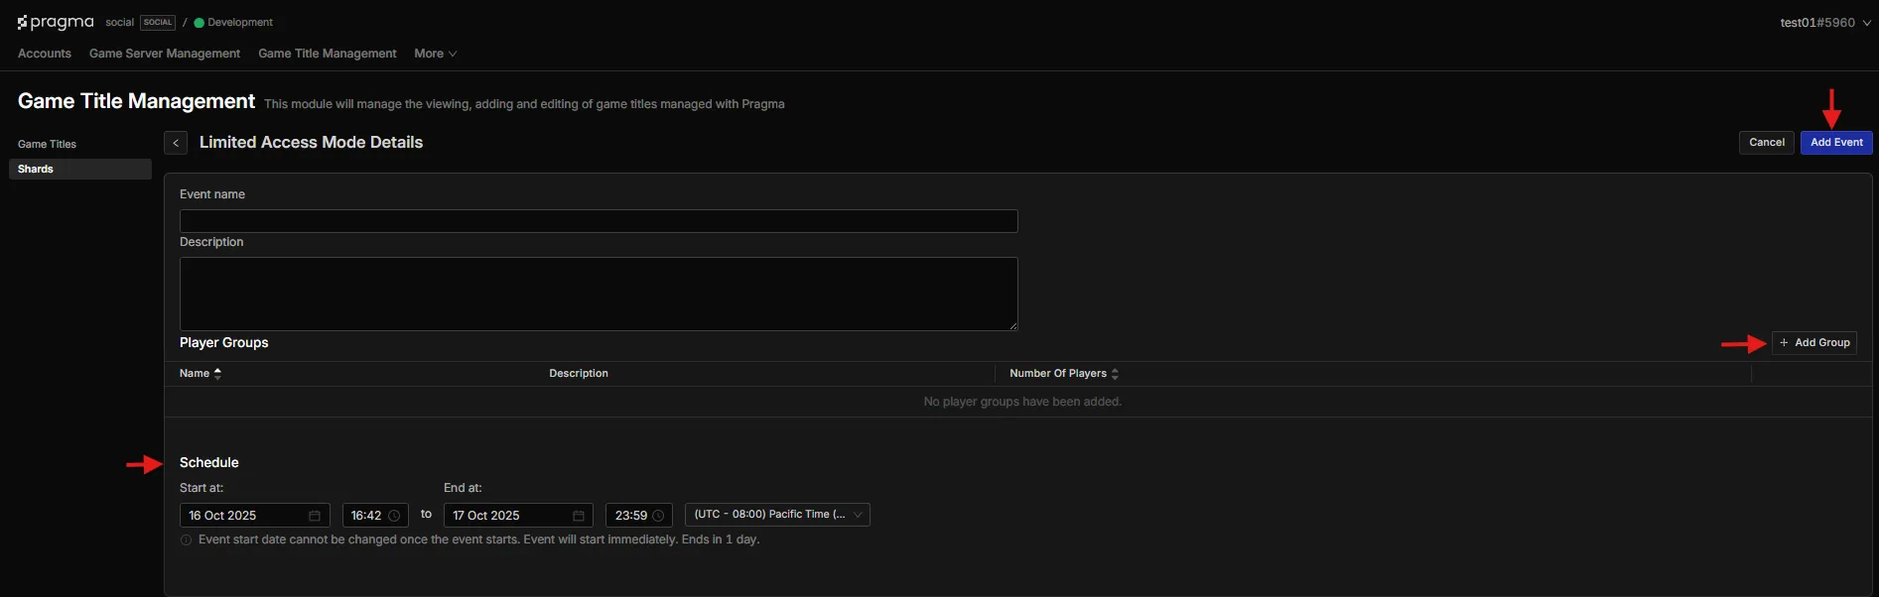Open the test01#5960 user account menu
The image size is (1879, 597).
(1824, 23)
